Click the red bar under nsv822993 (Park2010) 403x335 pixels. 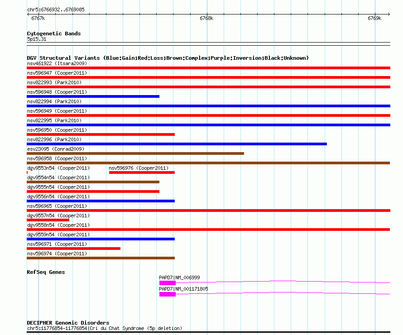208,87
